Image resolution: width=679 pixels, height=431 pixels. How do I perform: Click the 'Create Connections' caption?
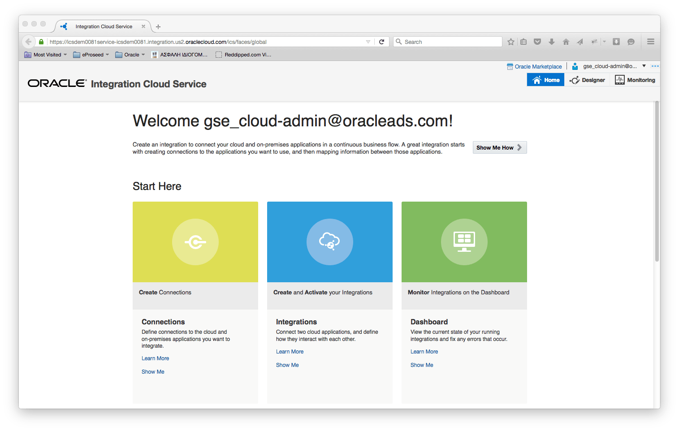coord(165,293)
